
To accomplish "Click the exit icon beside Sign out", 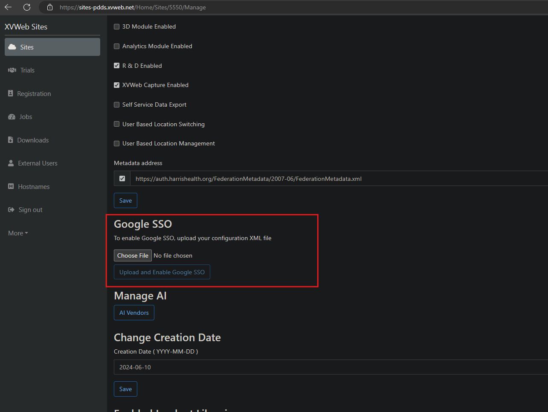I will pos(11,210).
